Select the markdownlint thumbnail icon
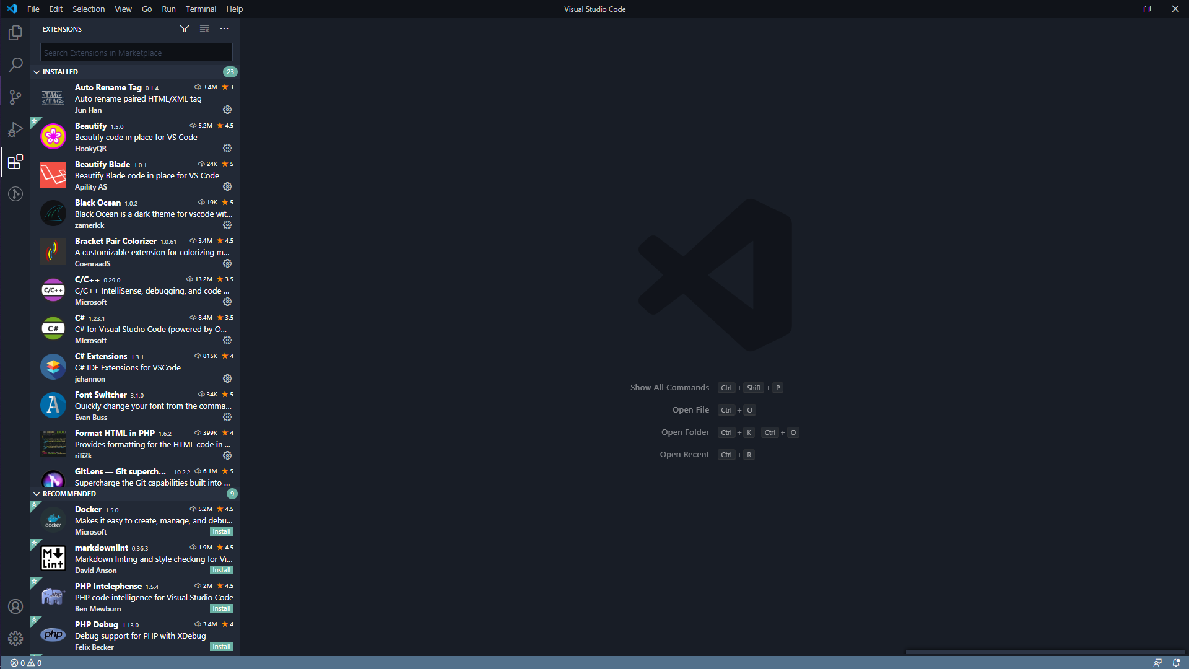Screen dimensions: 1189x669 point(53,558)
